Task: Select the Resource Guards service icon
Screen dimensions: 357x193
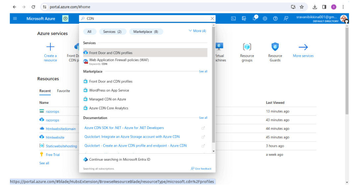Action: click(275, 47)
